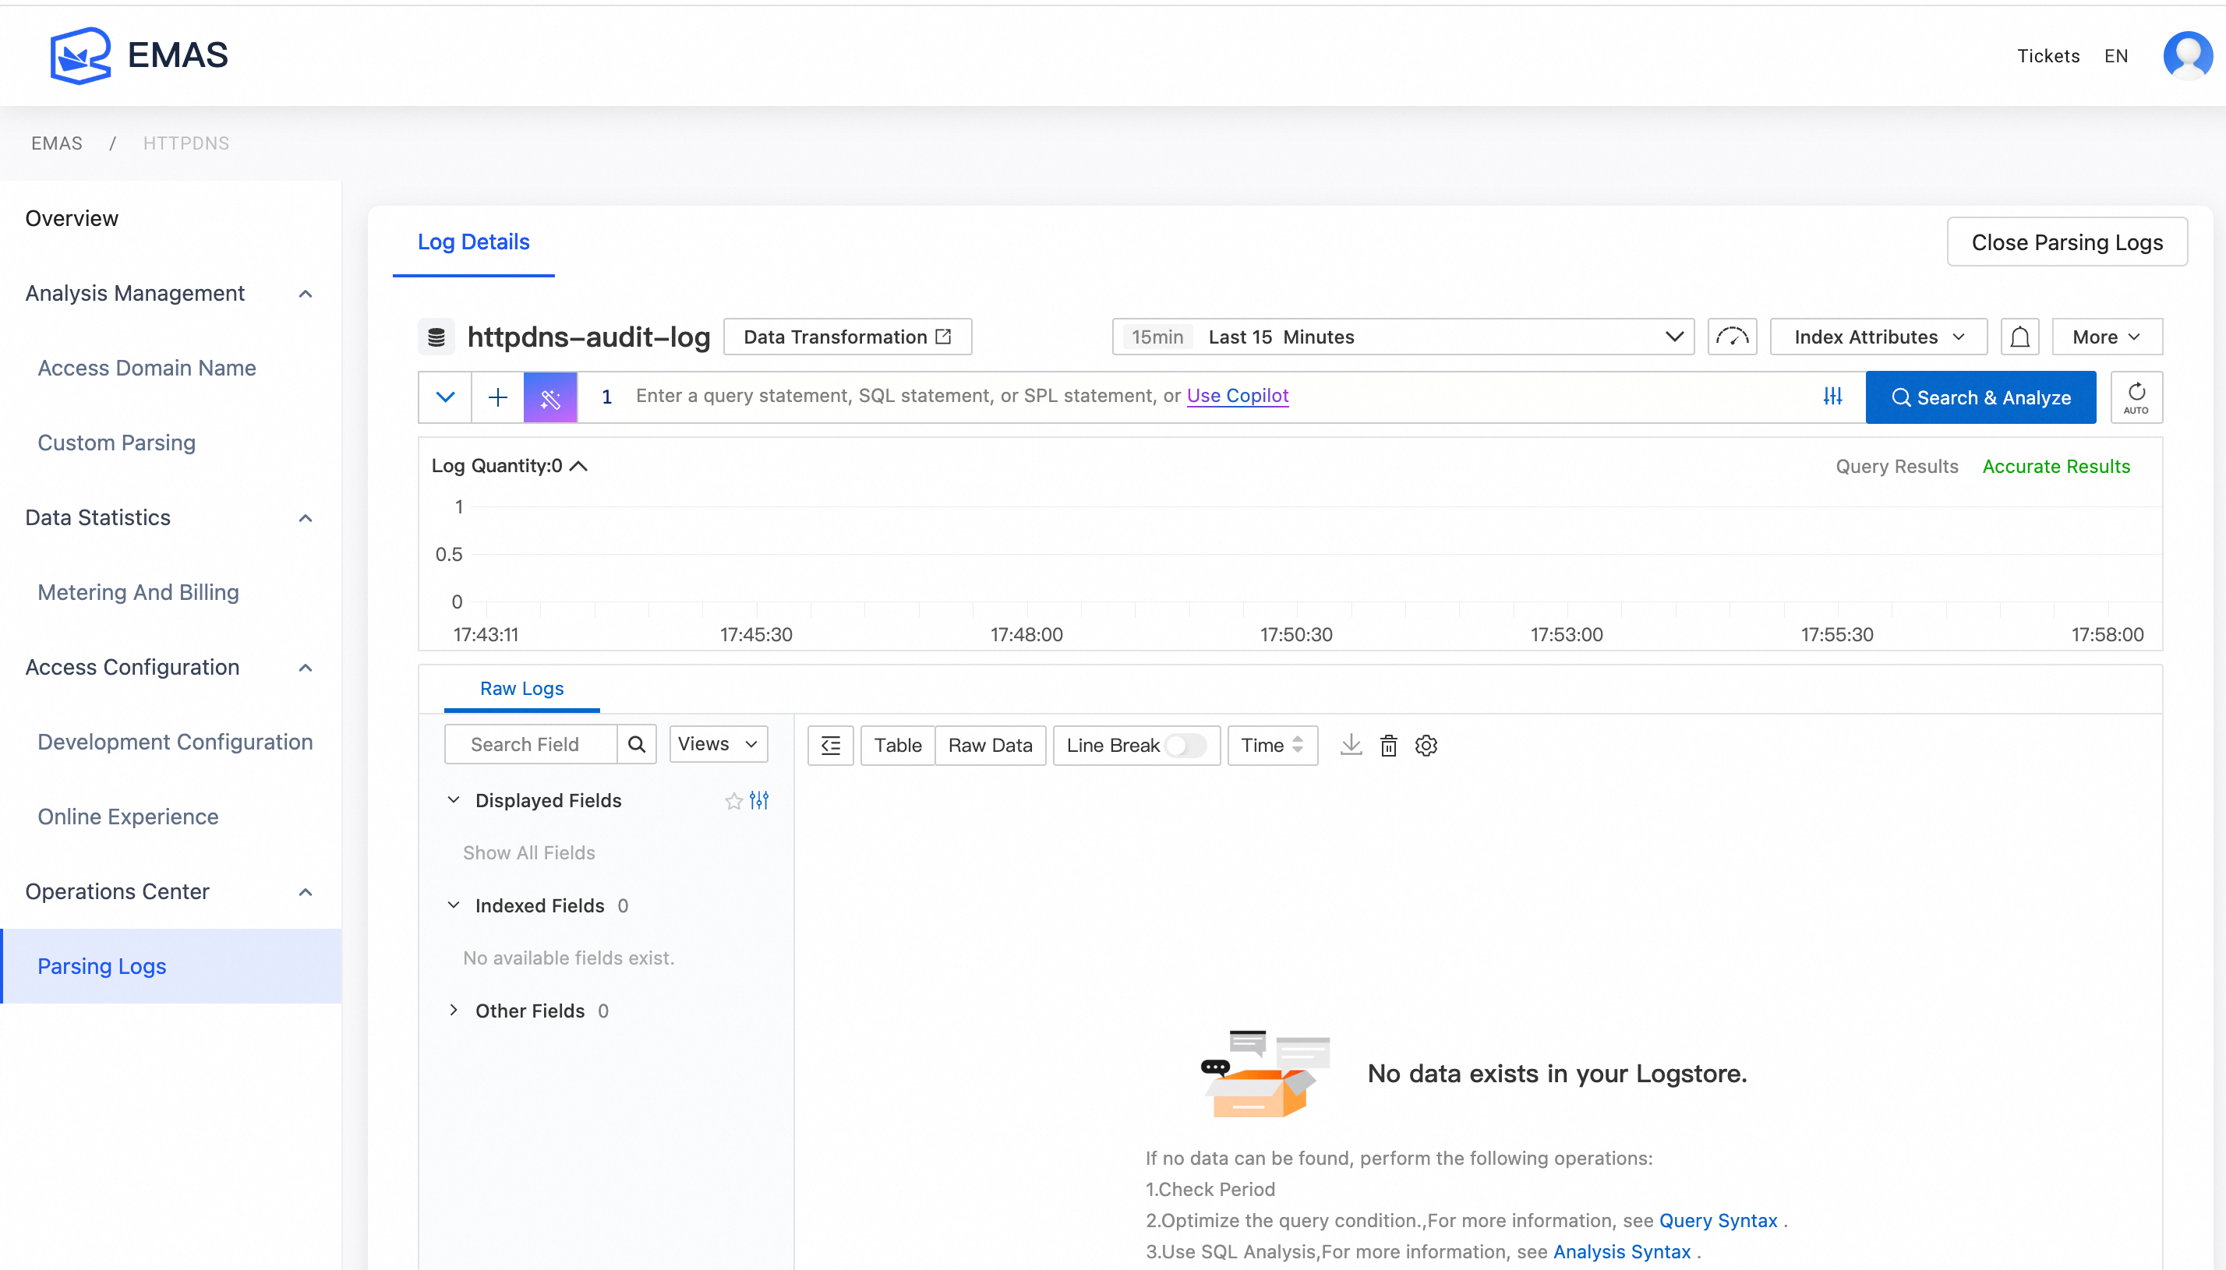Click the field search magnifier icon

click(637, 745)
